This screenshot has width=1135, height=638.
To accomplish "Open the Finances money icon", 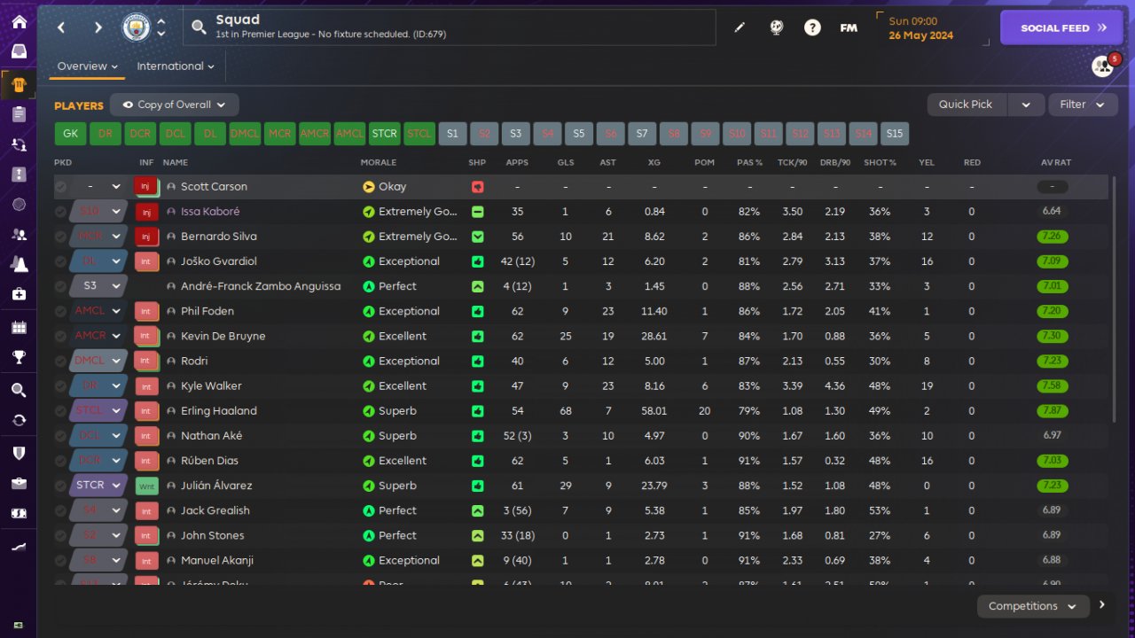I will tap(19, 513).
